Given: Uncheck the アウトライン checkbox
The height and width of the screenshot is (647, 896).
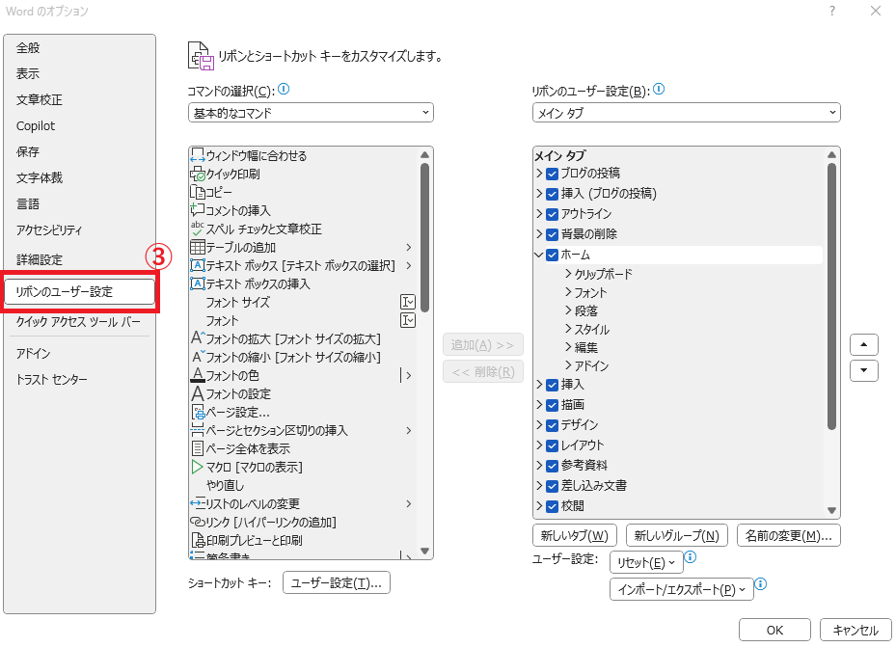Looking at the screenshot, I should pos(552,214).
